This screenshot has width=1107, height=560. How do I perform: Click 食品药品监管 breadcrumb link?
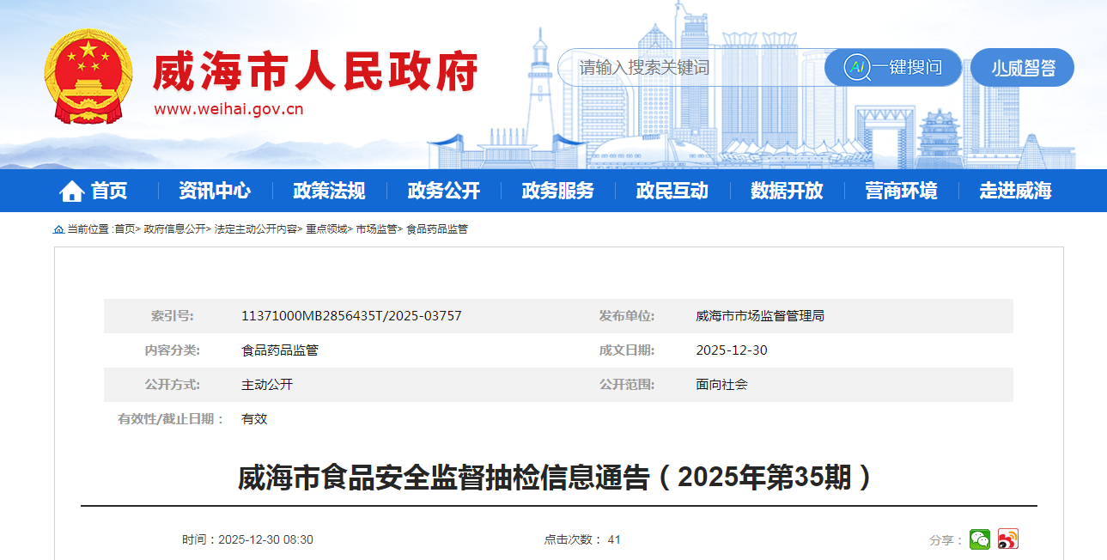(x=436, y=229)
